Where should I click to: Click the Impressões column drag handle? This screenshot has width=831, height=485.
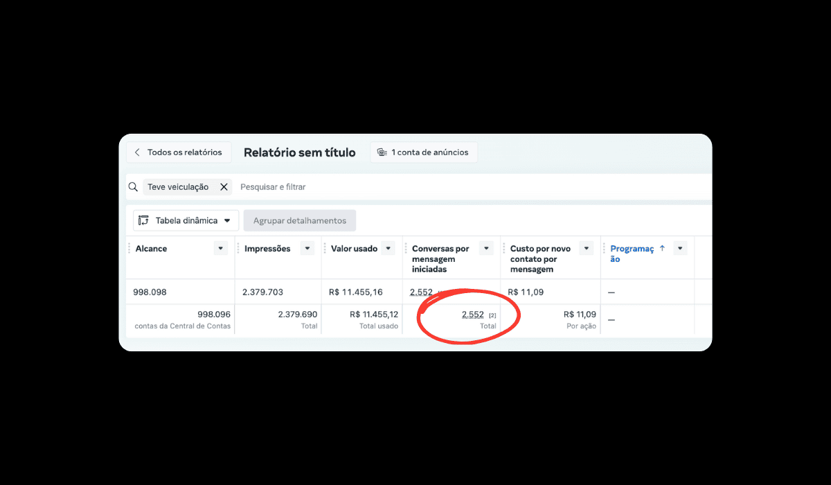238,249
